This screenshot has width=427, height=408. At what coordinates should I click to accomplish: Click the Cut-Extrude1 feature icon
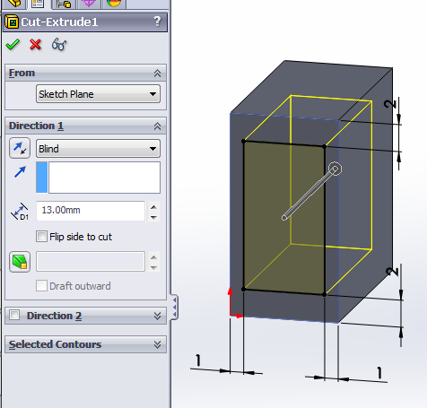[x=12, y=22]
